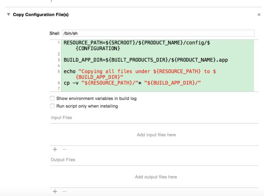Add an output file with plus button
This screenshot has height=196, width=264.
point(55,192)
